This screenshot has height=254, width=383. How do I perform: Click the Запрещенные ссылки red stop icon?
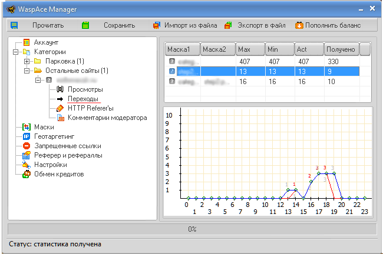(x=27, y=146)
